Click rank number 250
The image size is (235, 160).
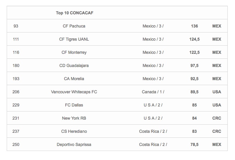point(16,144)
